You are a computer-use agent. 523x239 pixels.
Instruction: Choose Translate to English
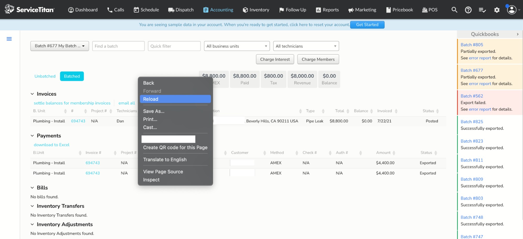point(175,160)
